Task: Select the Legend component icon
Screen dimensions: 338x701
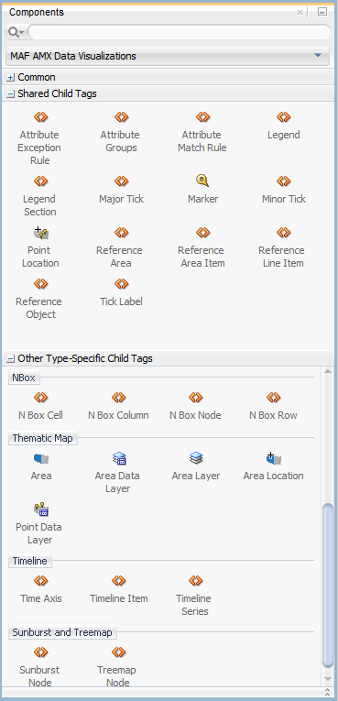Action: 283,117
